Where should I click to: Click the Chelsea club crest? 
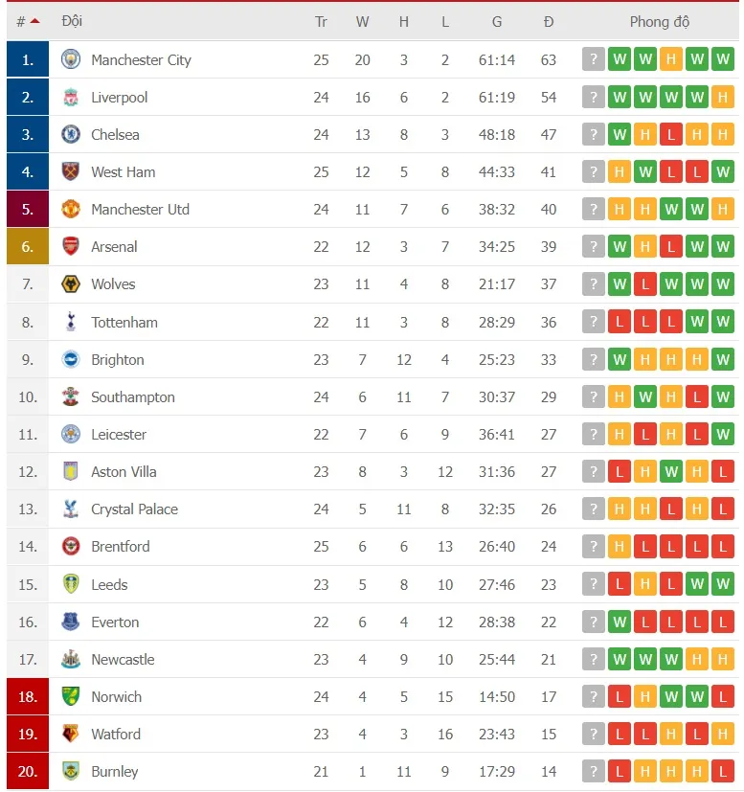pyautogui.click(x=69, y=134)
